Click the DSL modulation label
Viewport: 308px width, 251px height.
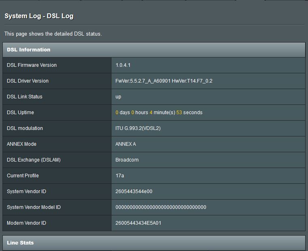(x=25, y=128)
